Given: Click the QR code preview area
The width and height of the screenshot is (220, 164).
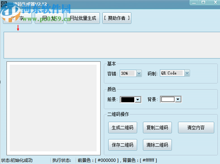Looking at the screenshot, I should [x=54, y=108].
